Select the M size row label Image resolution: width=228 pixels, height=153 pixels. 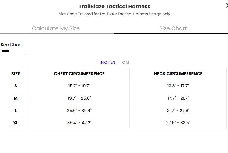tap(16, 98)
